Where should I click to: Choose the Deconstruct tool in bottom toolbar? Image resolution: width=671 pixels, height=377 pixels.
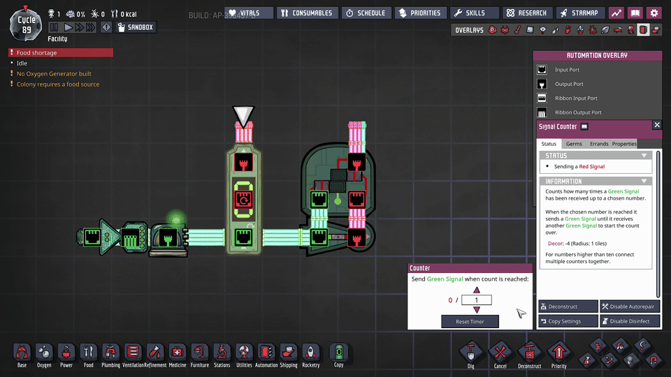(529, 353)
